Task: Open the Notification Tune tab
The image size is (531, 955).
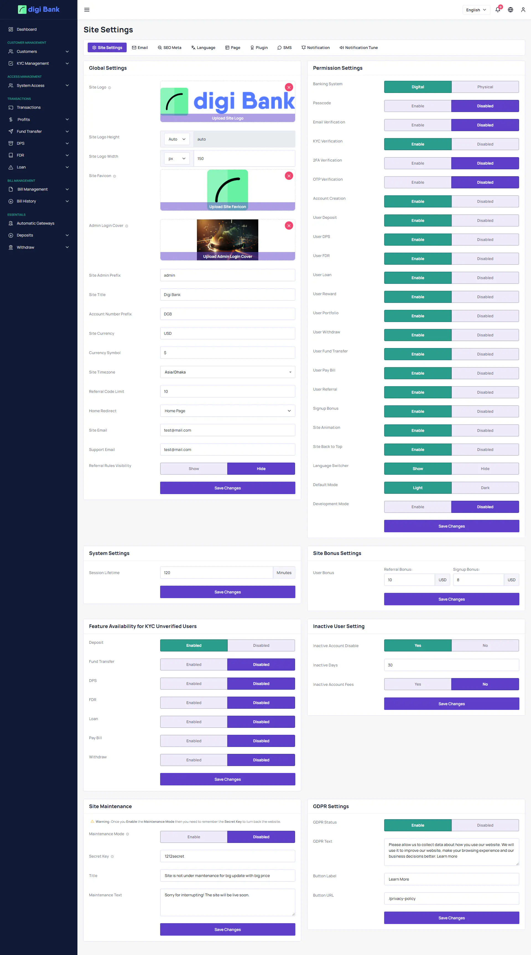Action: tap(358, 48)
